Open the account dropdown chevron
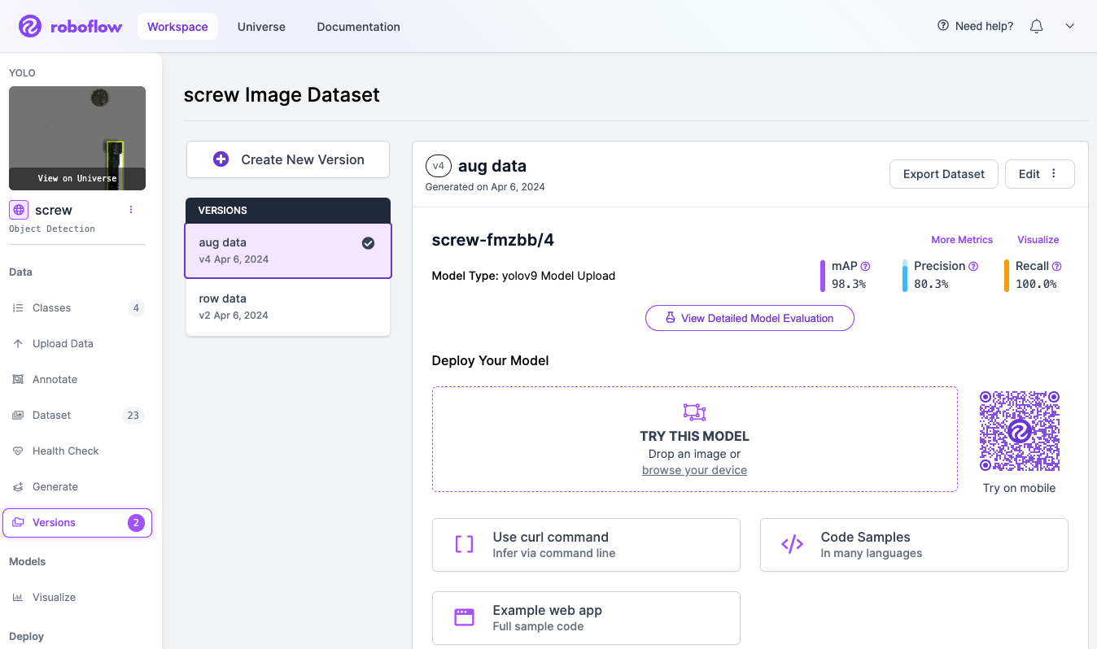Screen dimensions: 1097x649 click(x=1070, y=26)
